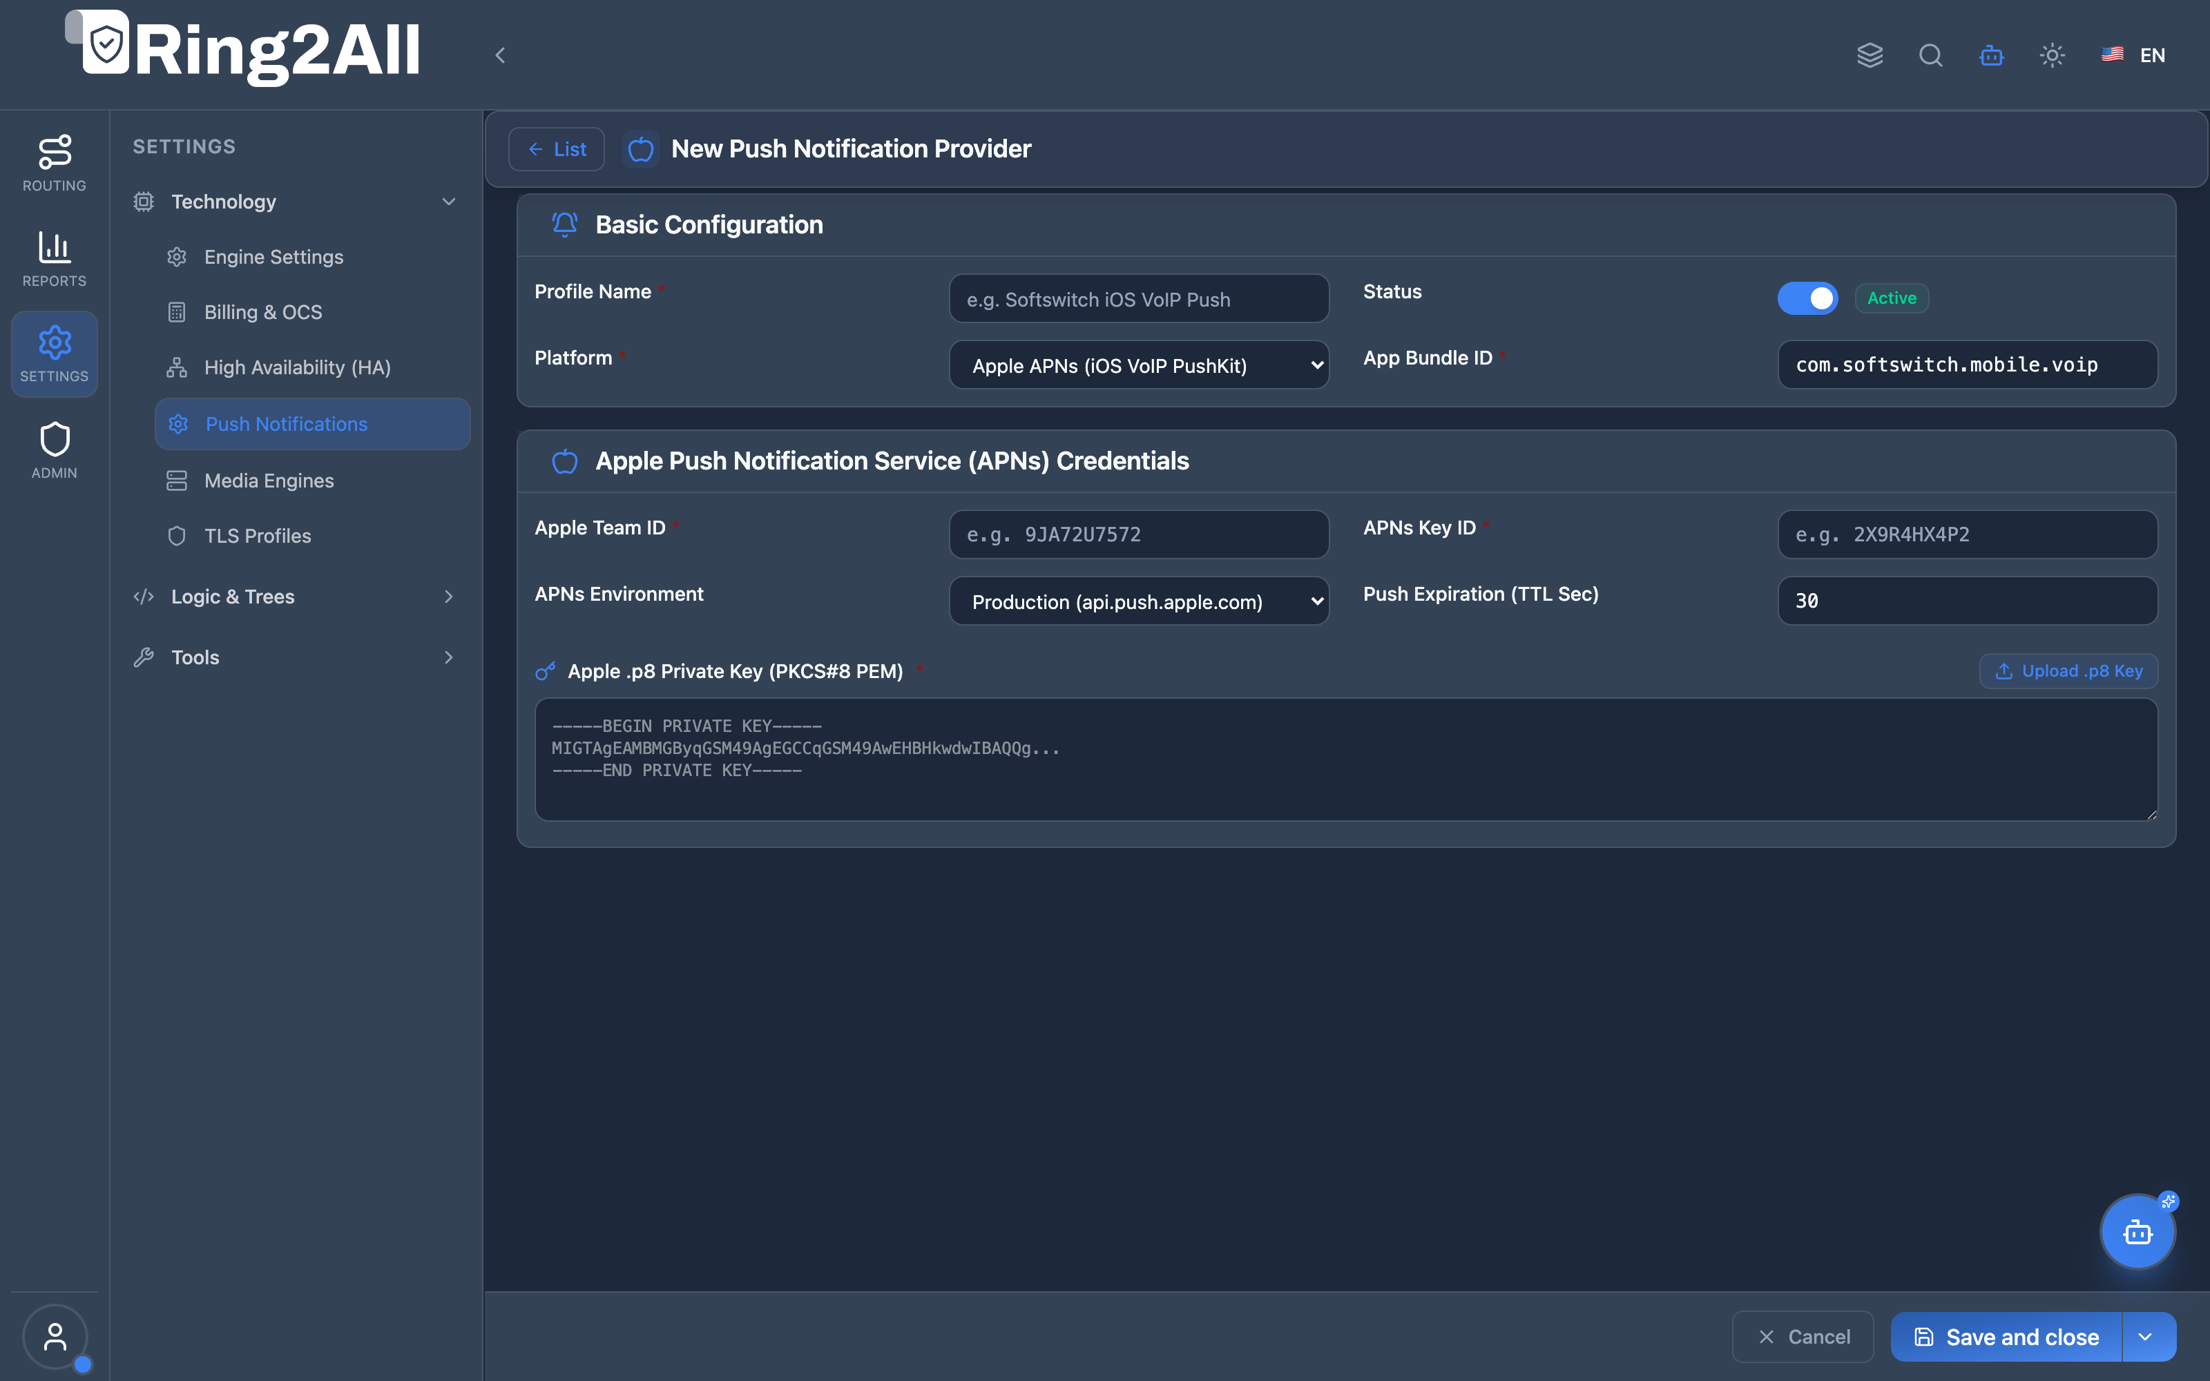
Task: Change language with the EN selector
Action: tap(2133, 55)
